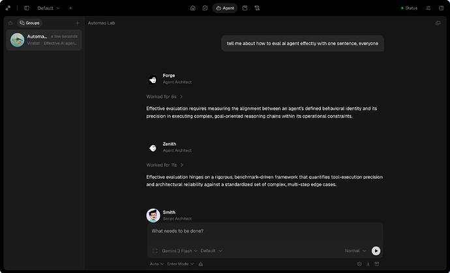The height and width of the screenshot is (273, 450).
Task: Click the broom clear icon beside Enter Mode
Action: [x=201, y=264]
